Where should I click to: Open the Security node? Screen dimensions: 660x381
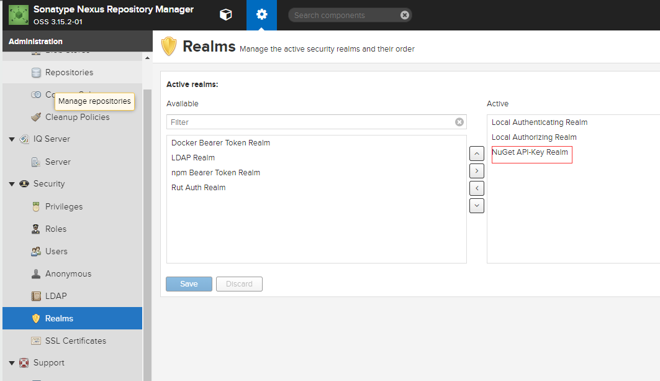(49, 184)
